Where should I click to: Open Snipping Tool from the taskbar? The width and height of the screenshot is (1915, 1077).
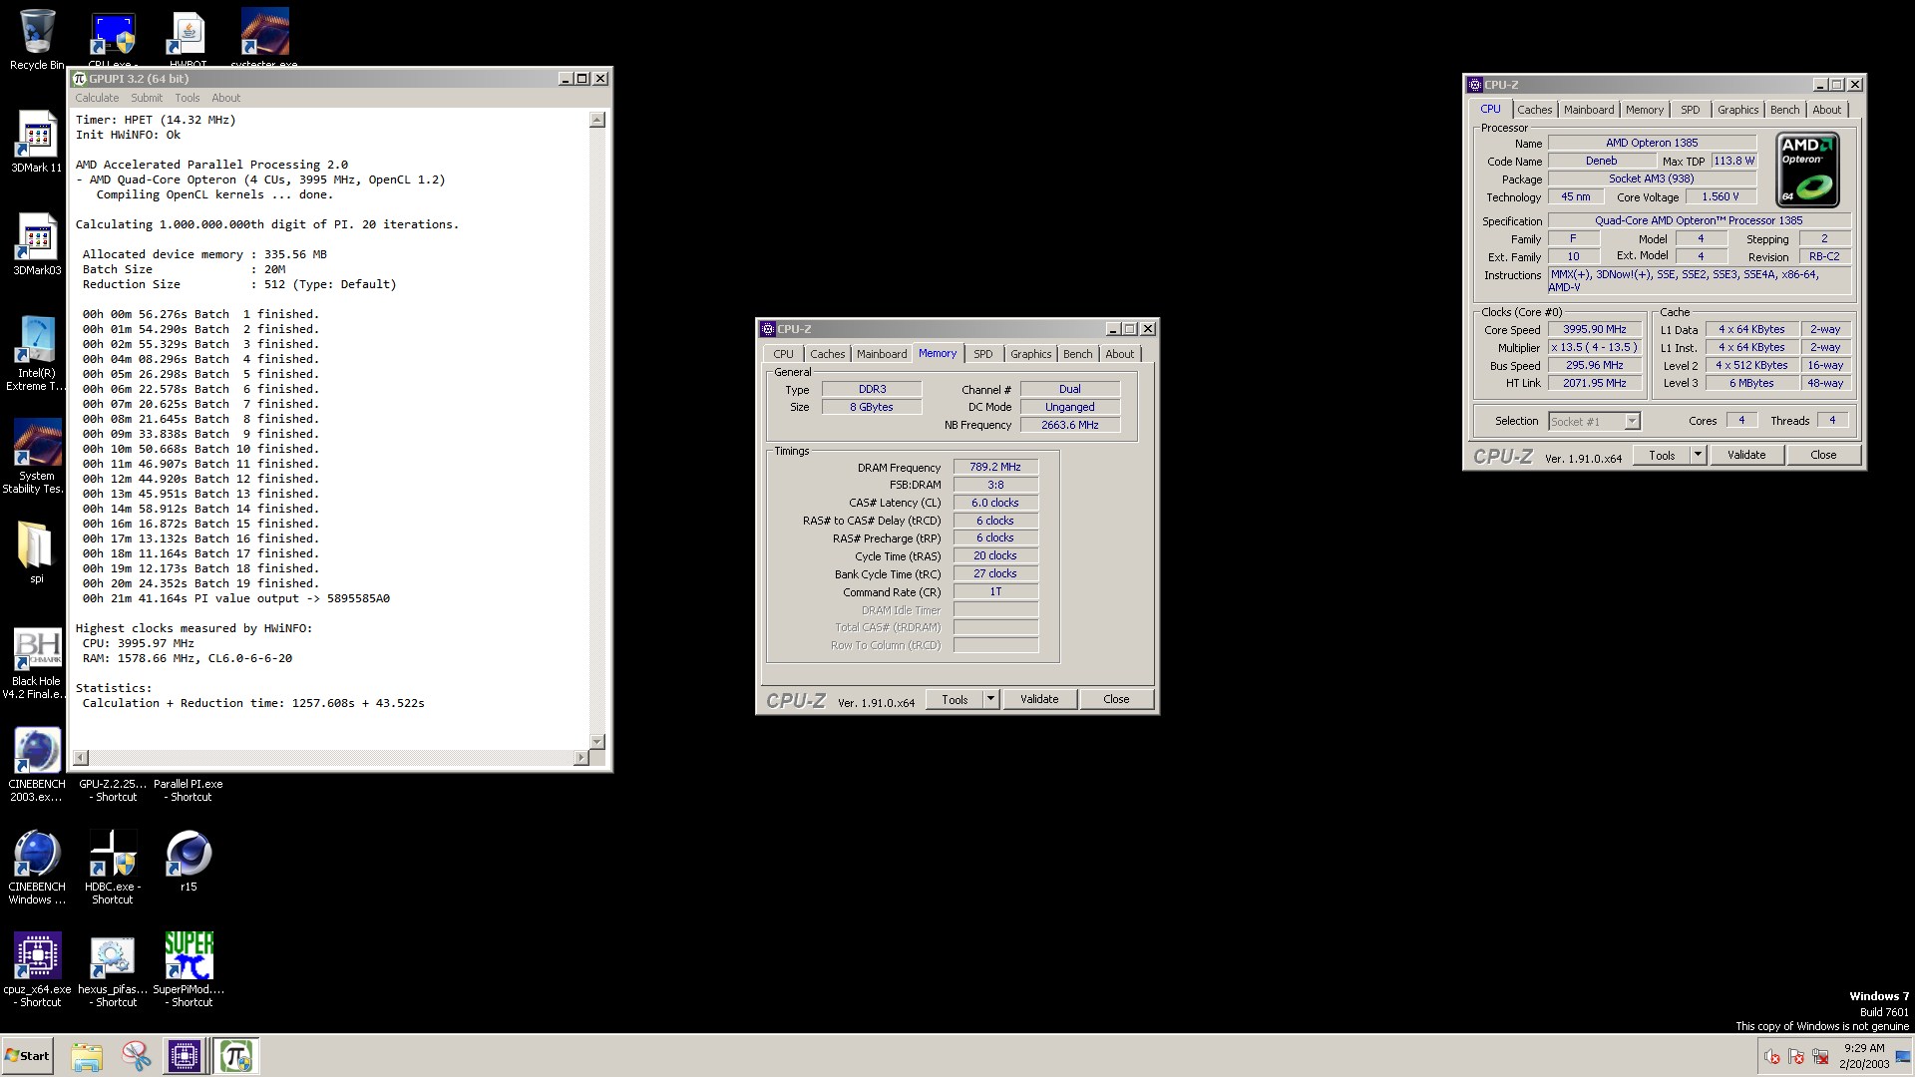click(136, 1056)
